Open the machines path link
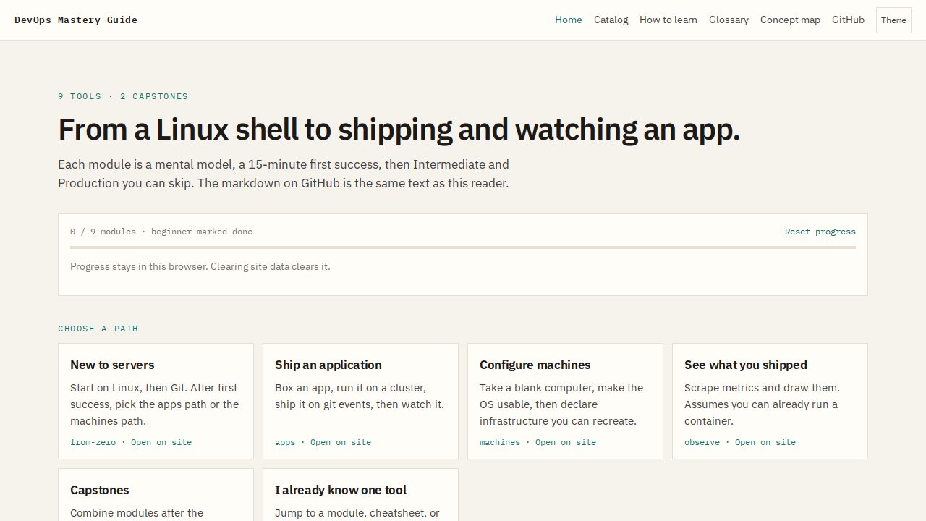 [x=500, y=442]
